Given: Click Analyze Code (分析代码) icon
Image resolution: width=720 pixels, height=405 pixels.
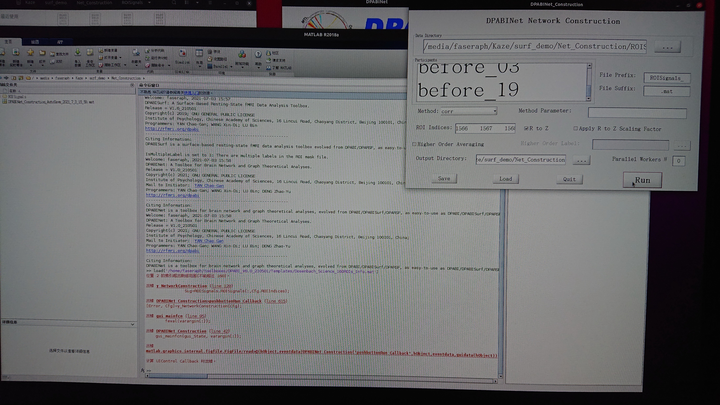Looking at the screenshot, I should pos(147,50).
